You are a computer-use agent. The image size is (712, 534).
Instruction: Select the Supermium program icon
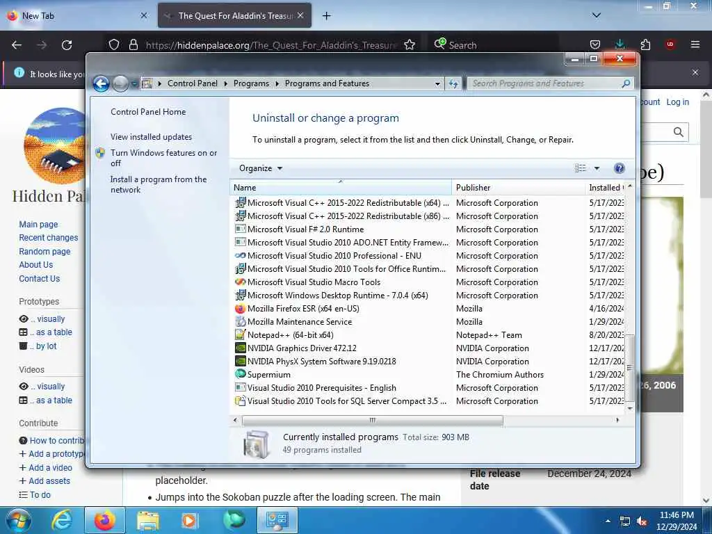click(240, 375)
